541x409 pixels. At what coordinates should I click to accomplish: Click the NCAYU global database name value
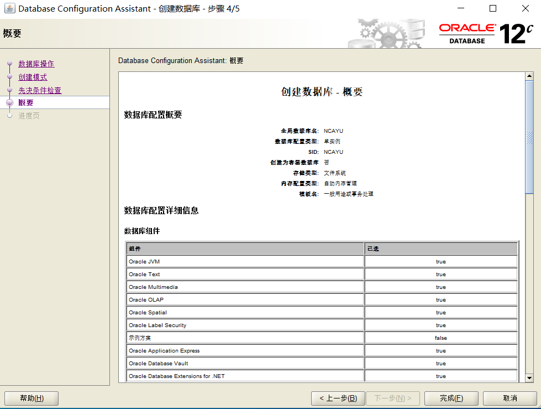coord(333,131)
